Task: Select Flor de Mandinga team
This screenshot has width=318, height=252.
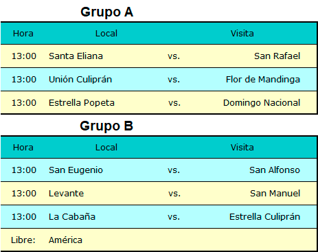Action: [x=263, y=80]
